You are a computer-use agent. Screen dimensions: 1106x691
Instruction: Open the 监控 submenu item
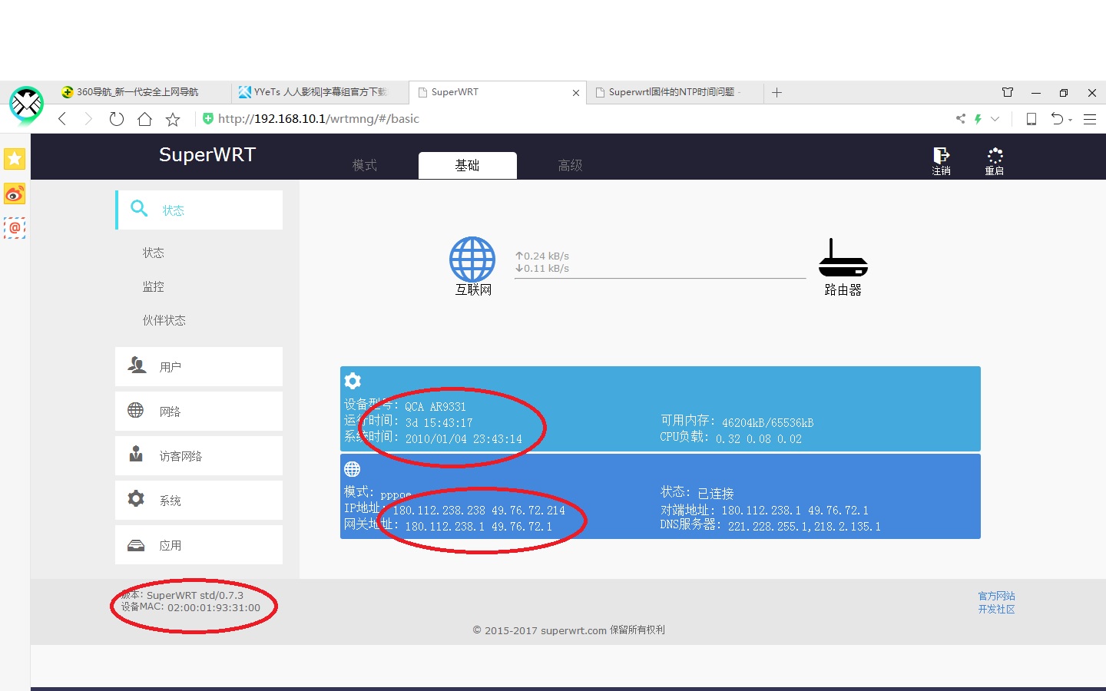click(x=154, y=286)
